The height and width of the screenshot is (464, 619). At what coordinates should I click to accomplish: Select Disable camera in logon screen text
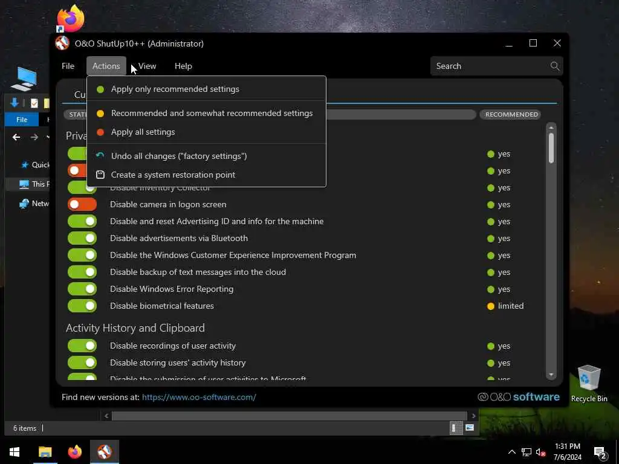point(168,204)
